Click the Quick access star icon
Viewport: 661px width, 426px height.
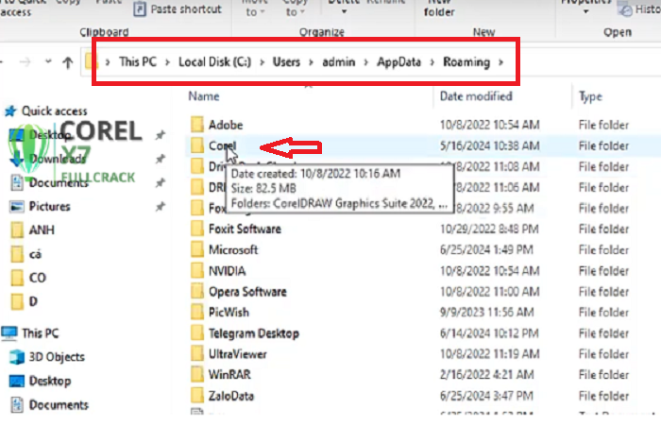click(x=10, y=111)
